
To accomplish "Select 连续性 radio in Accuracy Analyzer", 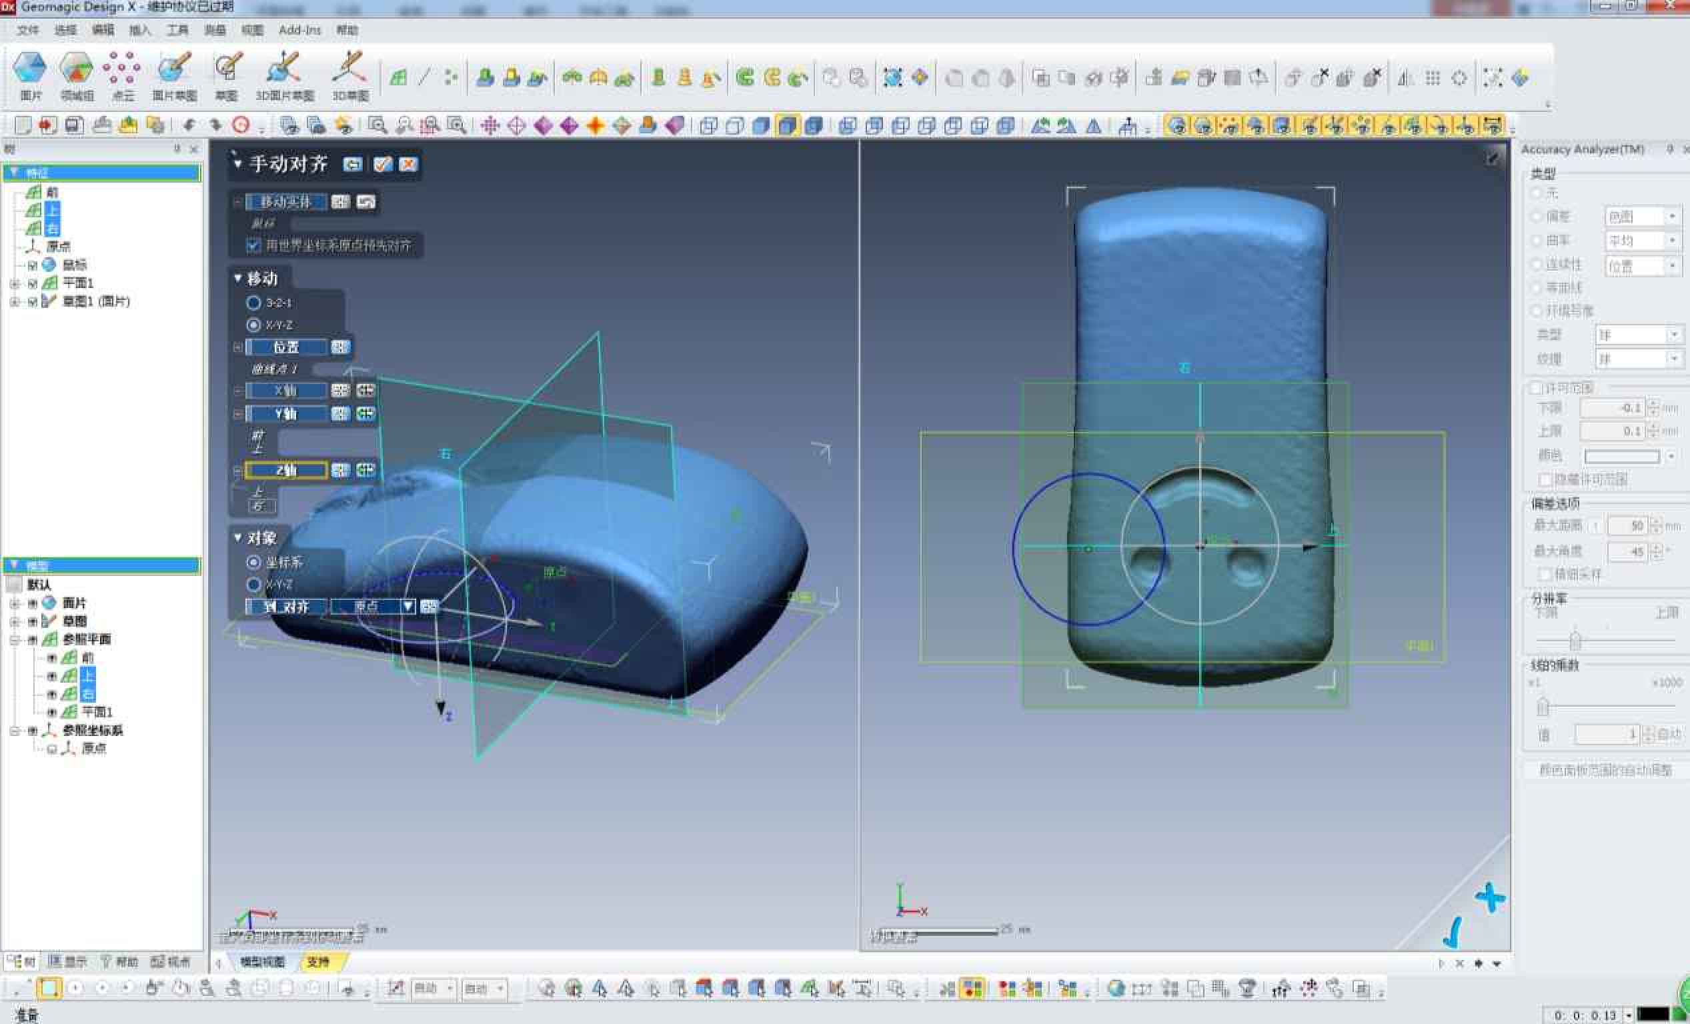I will (1537, 264).
